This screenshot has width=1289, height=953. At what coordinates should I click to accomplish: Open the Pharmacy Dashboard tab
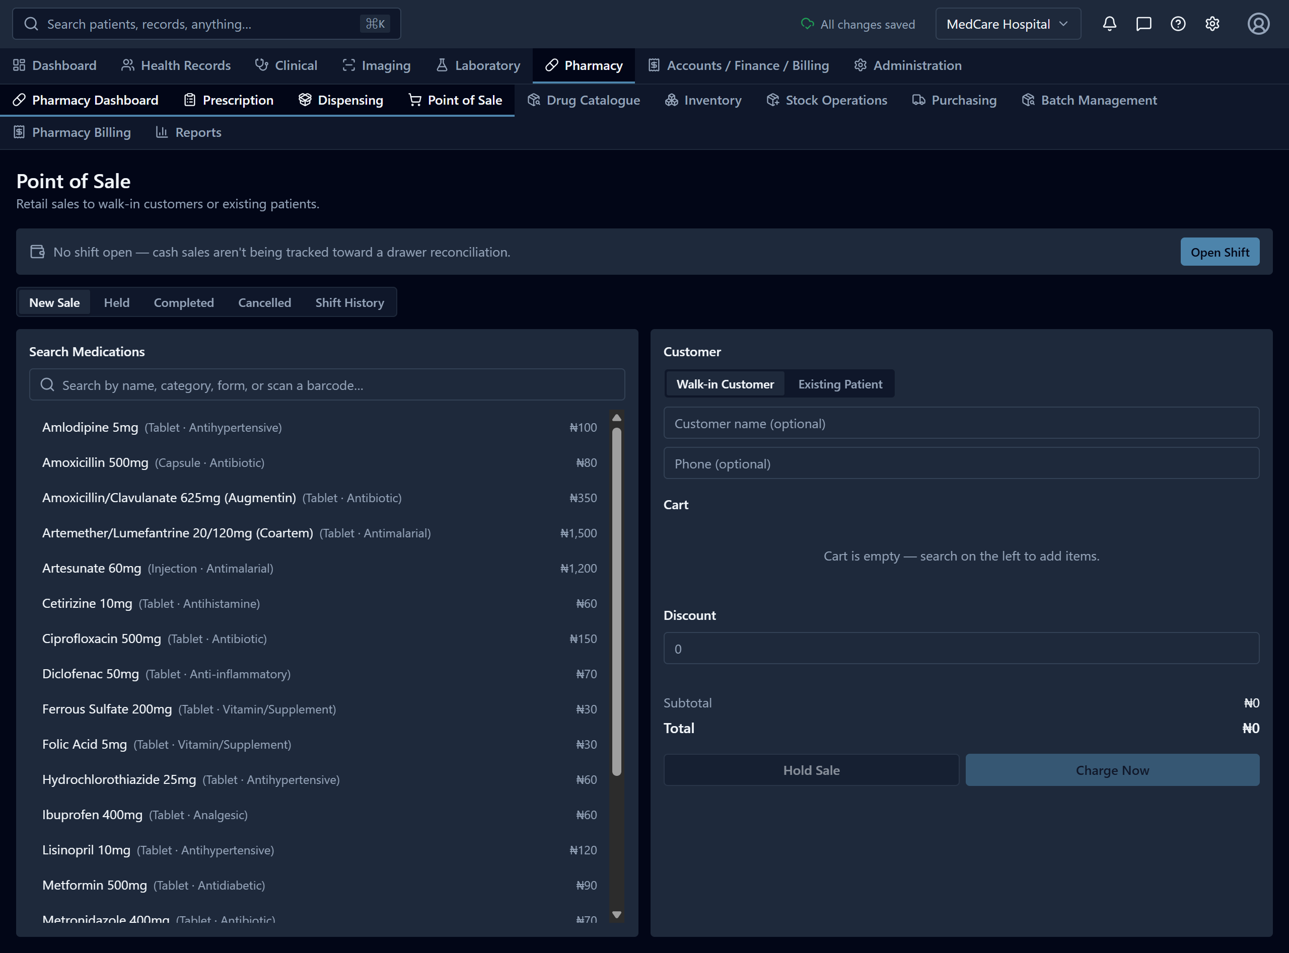click(x=86, y=100)
